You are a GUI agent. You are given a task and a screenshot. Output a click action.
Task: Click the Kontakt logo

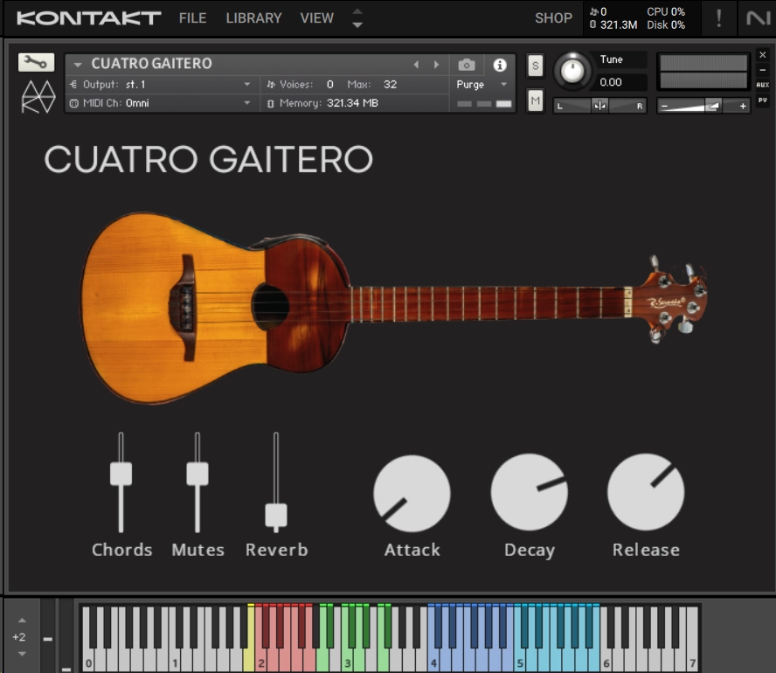point(85,17)
